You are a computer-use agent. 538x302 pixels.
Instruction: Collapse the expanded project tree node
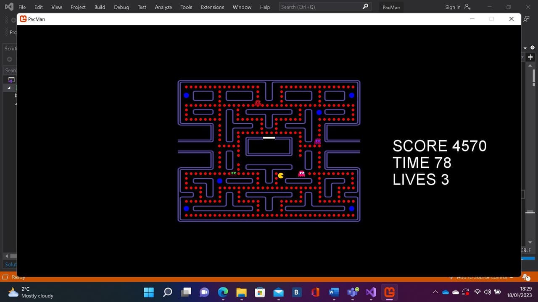click(9, 88)
